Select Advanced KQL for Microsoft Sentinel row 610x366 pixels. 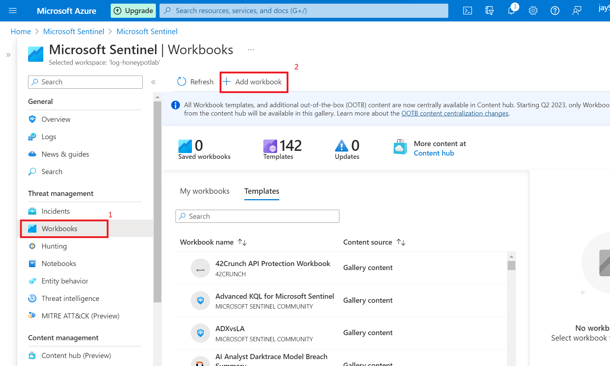(x=341, y=301)
